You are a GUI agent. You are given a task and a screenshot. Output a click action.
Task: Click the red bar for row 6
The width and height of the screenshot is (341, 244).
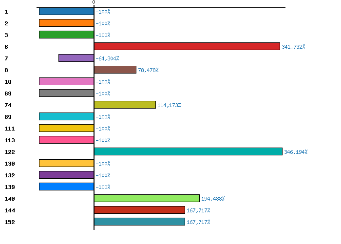point(187,46)
